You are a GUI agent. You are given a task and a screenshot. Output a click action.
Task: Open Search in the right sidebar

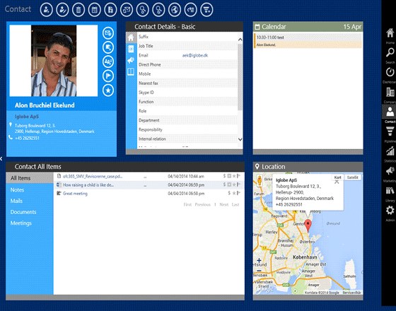pos(390,55)
